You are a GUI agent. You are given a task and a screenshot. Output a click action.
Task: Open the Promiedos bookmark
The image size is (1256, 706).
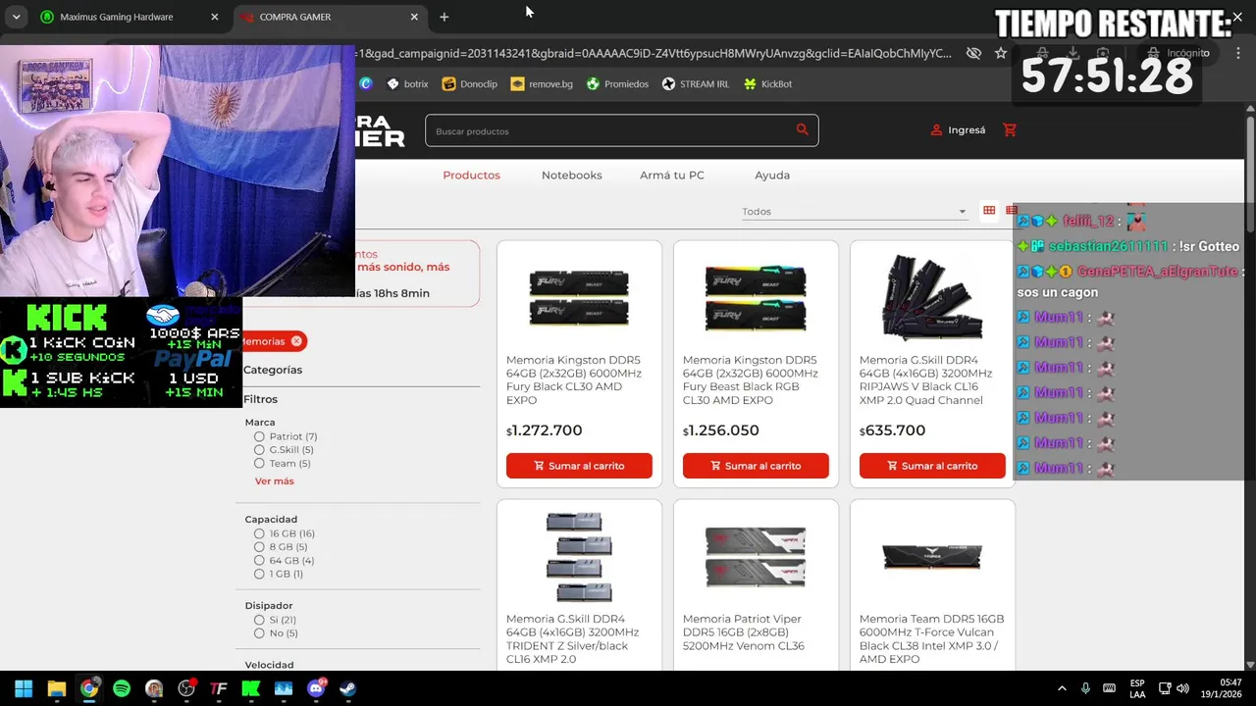pyautogui.click(x=617, y=84)
